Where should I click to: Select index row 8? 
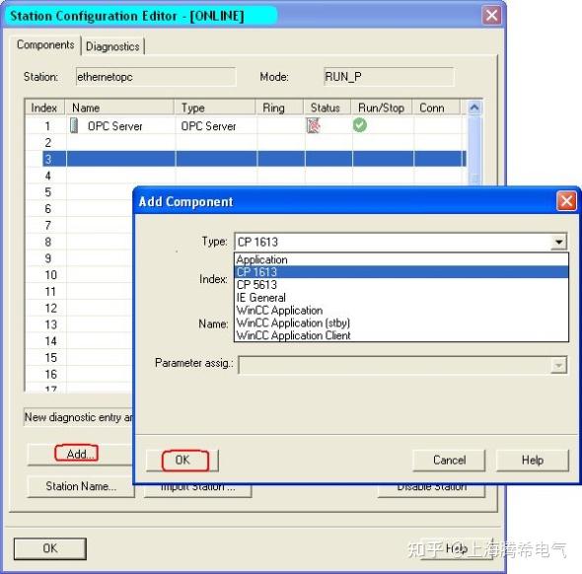pyautogui.click(x=79, y=242)
